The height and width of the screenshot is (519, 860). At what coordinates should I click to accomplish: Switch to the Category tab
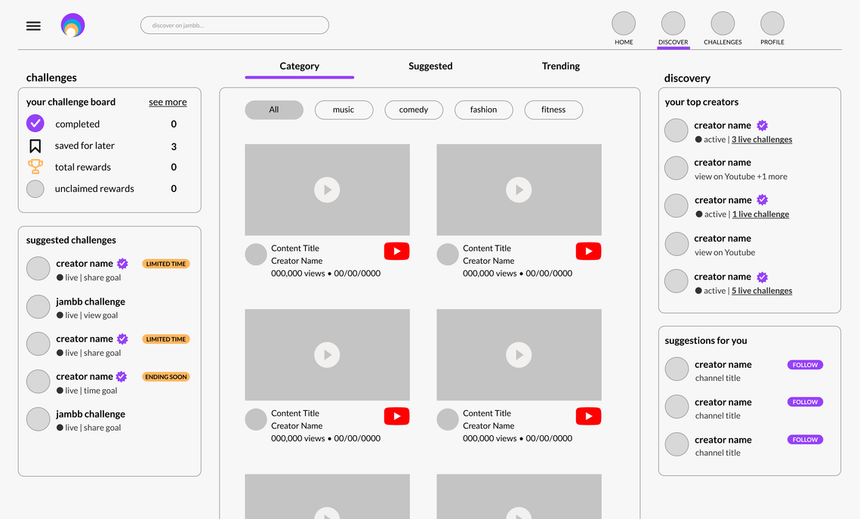point(300,66)
